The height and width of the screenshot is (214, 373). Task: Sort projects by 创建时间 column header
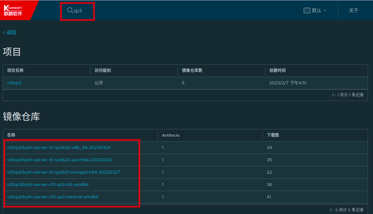tap(277, 71)
